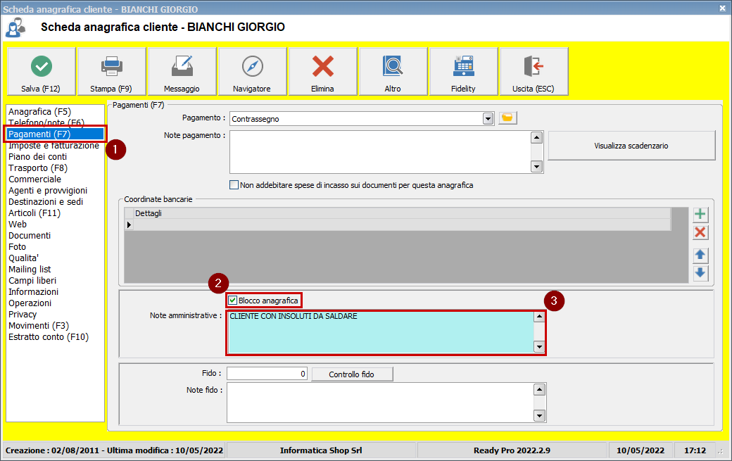Remove bank details with red X icon
Screen dimensions: 732x461
pos(700,233)
